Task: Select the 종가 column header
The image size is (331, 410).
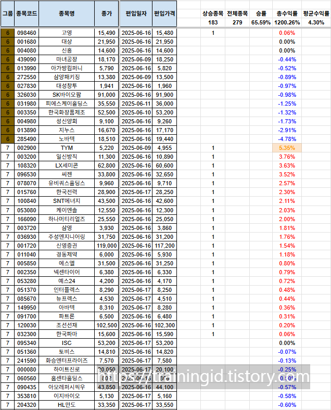Action: 107,14
